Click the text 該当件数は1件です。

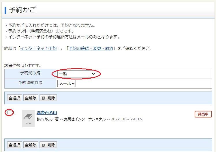pos(23,66)
